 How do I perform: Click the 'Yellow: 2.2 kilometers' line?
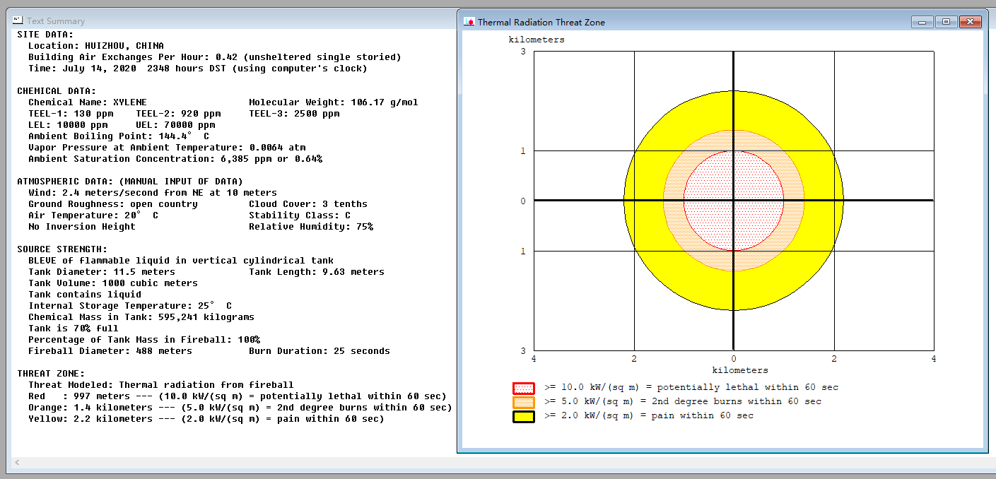click(x=206, y=418)
